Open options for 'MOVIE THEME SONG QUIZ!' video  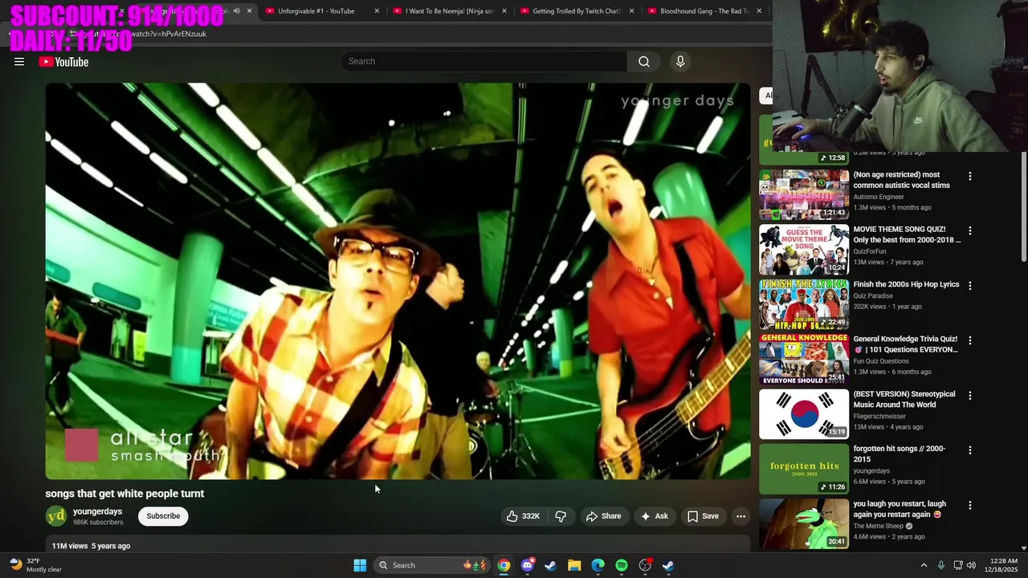point(969,230)
